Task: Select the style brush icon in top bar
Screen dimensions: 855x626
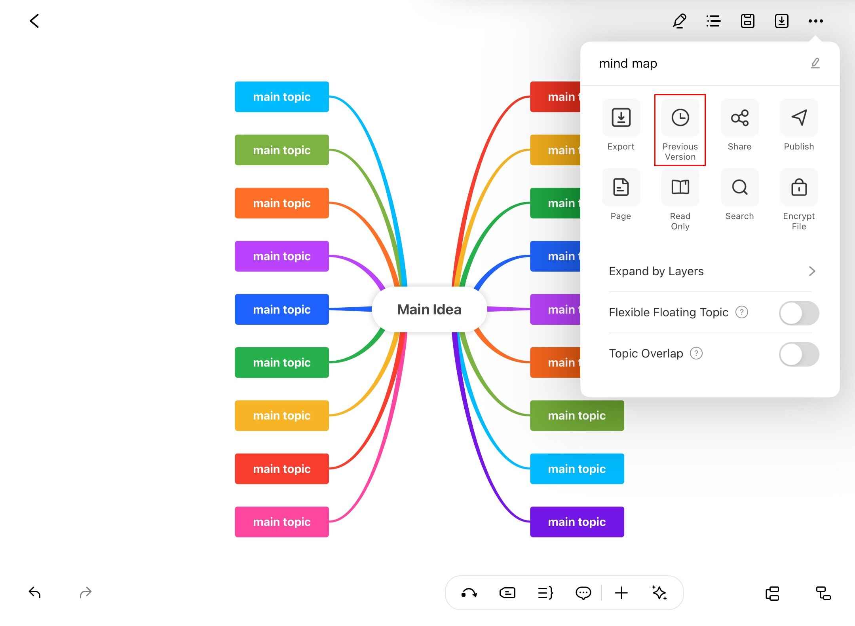Action: coord(679,21)
